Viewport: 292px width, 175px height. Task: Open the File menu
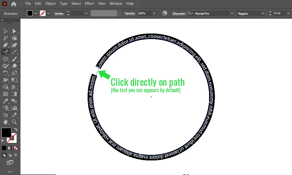[28, 3]
